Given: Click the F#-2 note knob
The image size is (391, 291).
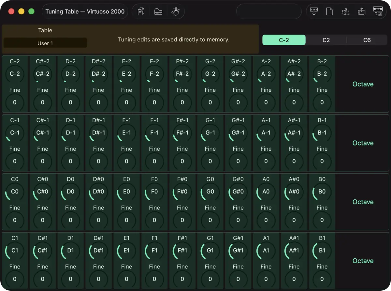Looking at the screenshot, I should coord(182,74).
